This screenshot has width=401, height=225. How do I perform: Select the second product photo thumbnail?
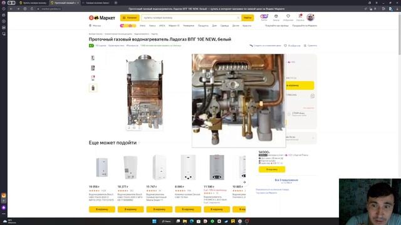93,68
